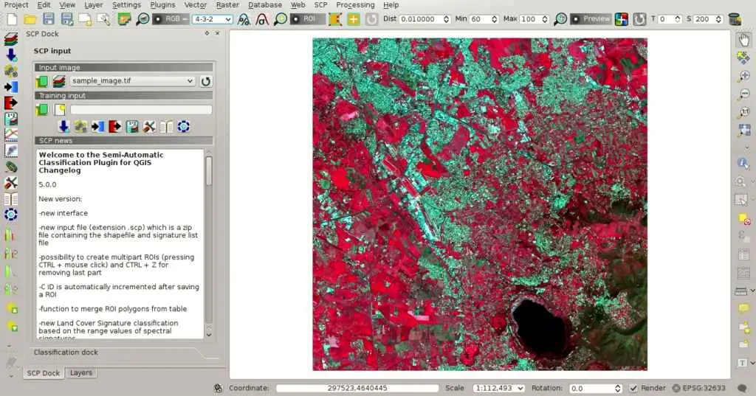Toggle the Render checkbox
Image resolution: width=756 pixels, height=396 pixels.
coord(633,388)
